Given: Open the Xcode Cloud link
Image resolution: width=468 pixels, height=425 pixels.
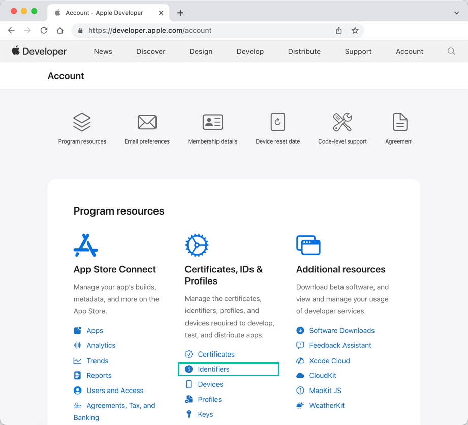Looking at the screenshot, I should tap(329, 361).
